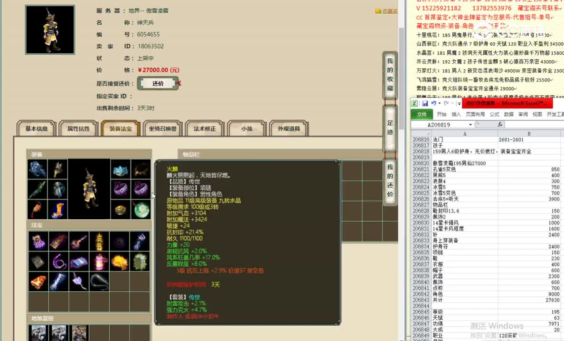
Task: Select the pink lantern treasure icon
Action: [99, 261]
